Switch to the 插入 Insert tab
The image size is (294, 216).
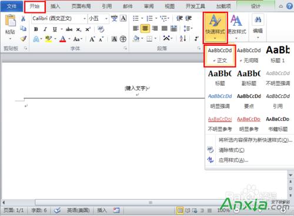pos(55,6)
